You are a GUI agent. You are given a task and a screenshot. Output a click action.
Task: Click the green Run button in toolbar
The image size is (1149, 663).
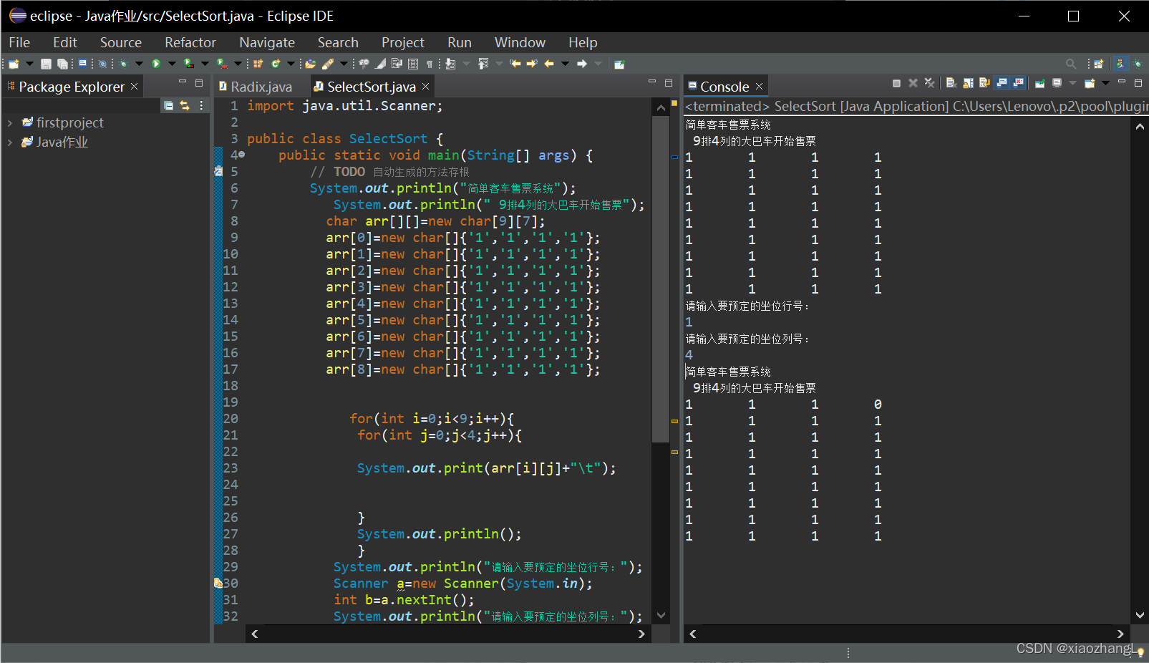pyautogui.click(x=155, y=64)
